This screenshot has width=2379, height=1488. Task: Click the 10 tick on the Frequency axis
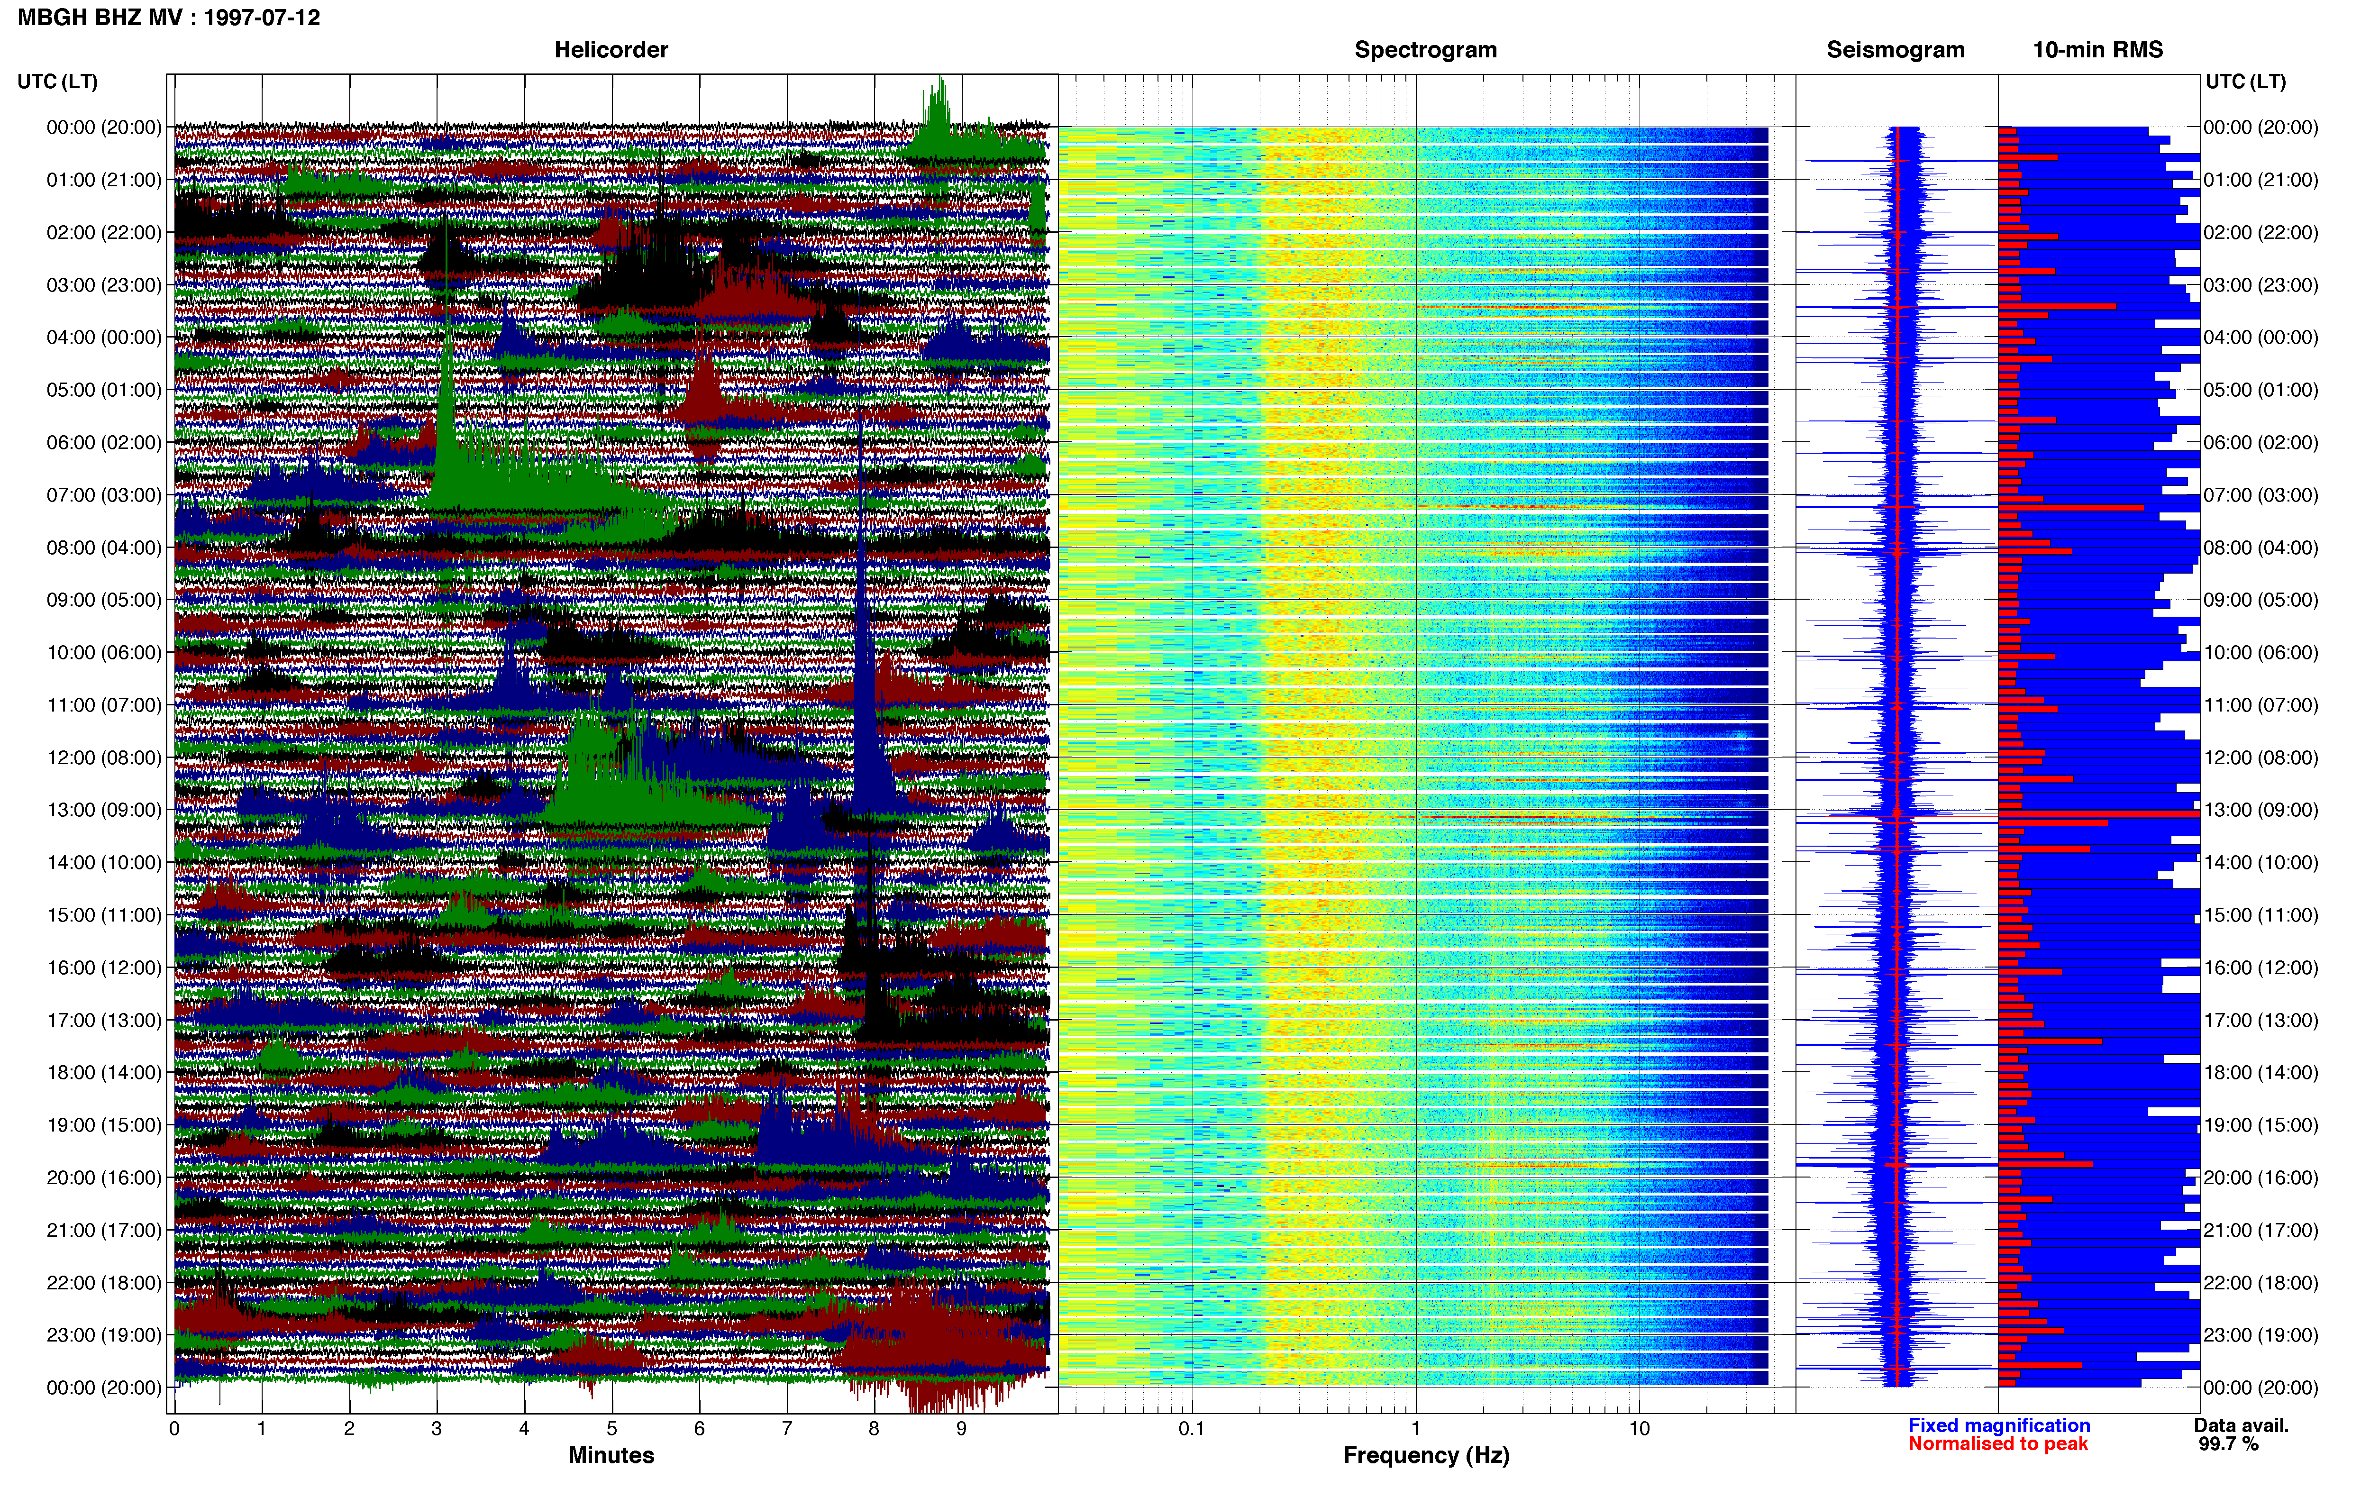pyautogui.click(x=1639, y=1429)
